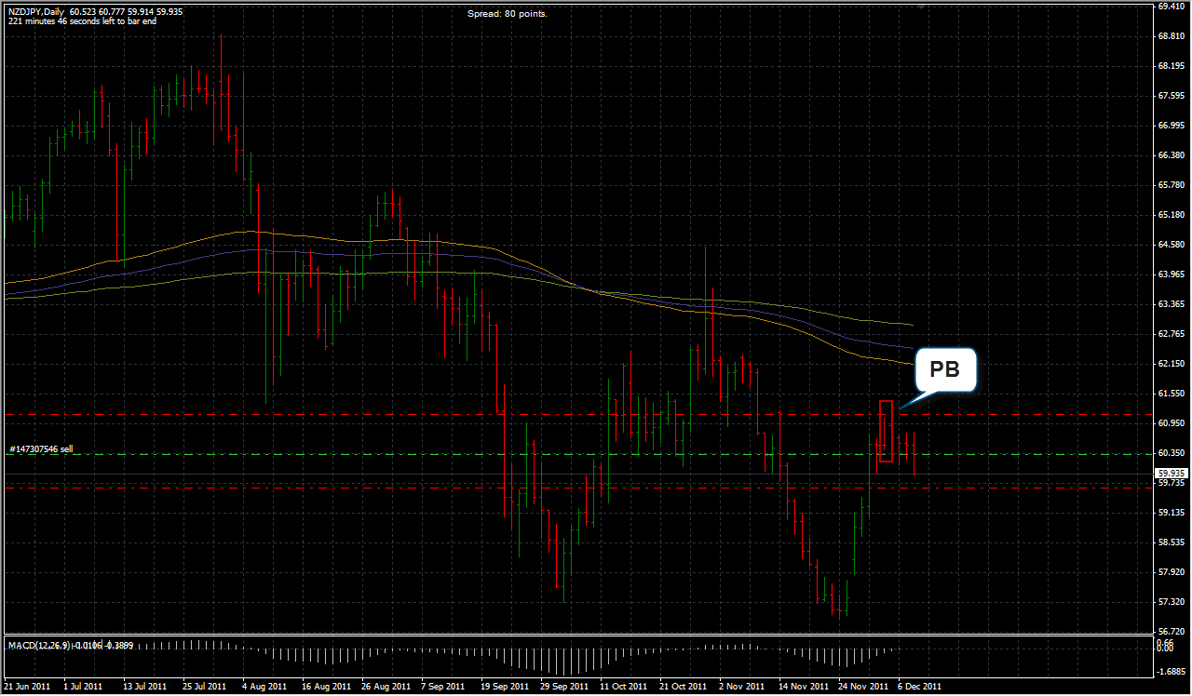Click the 4 Aug 2011 date label
Viewport: 1192px width, 696px height.
265,687
